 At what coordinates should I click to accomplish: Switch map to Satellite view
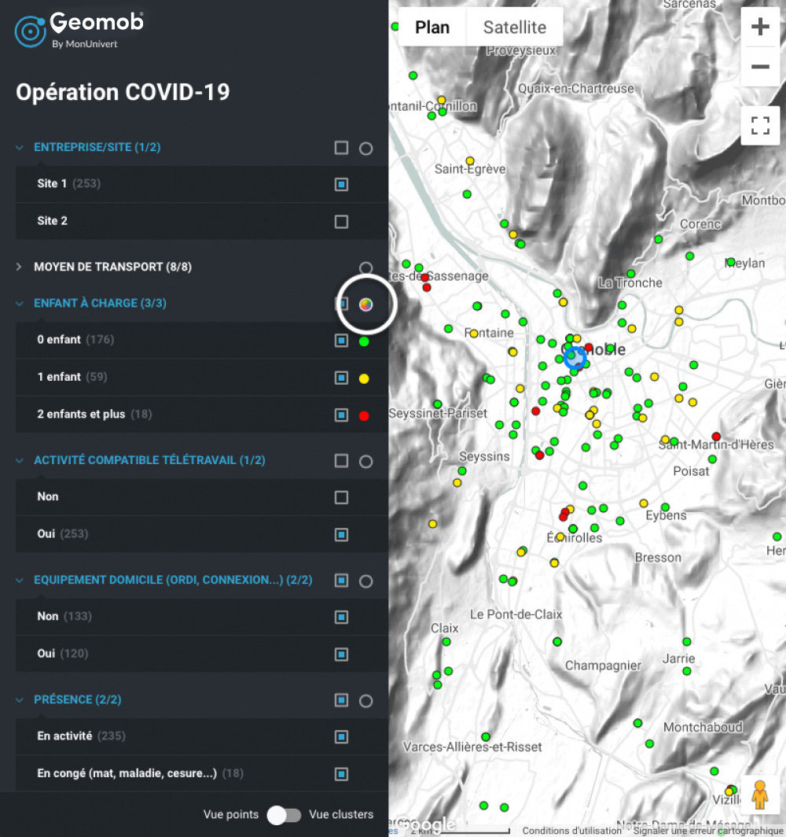pyautogui.click(x=515, y=27)
